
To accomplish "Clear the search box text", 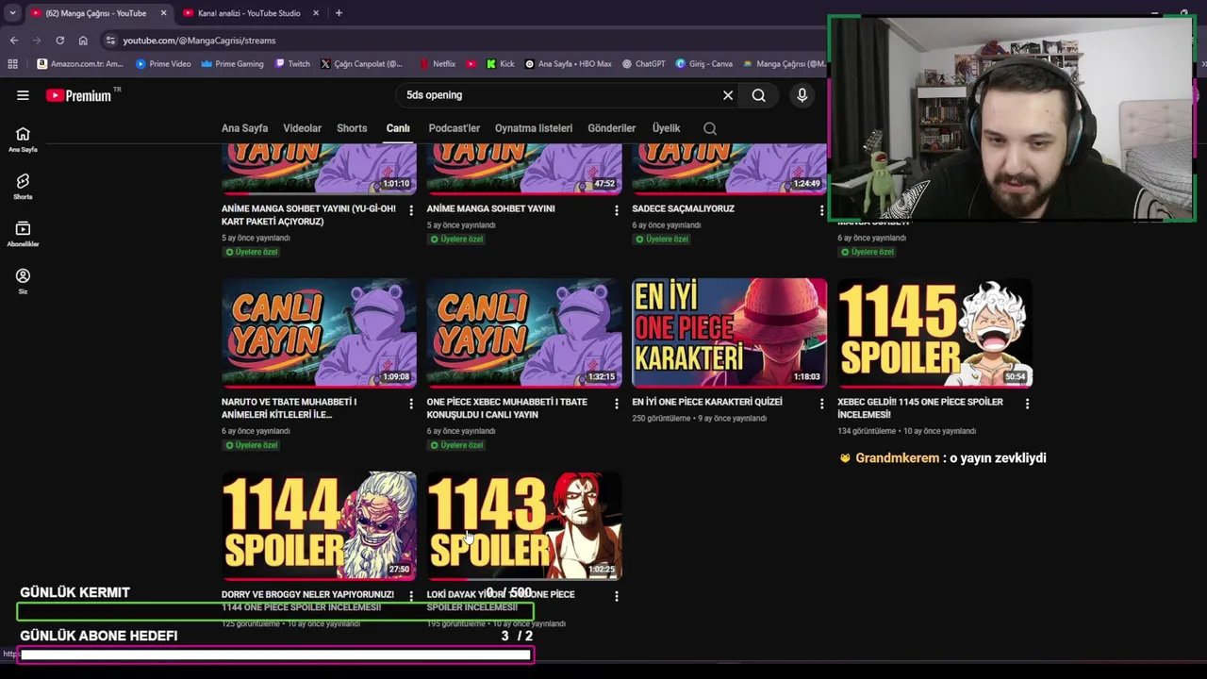I will (x=728, y=95).
